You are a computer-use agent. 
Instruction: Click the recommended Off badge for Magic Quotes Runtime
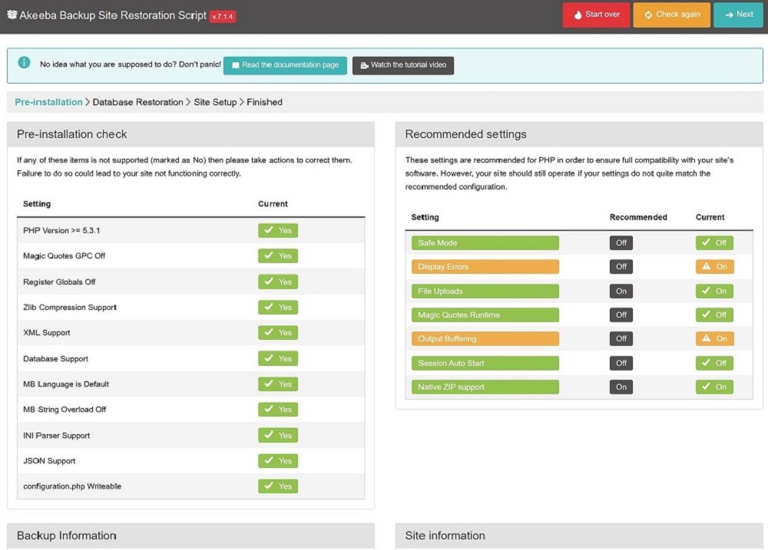coord(621,315)
